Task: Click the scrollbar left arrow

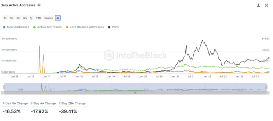Action: 3,93
